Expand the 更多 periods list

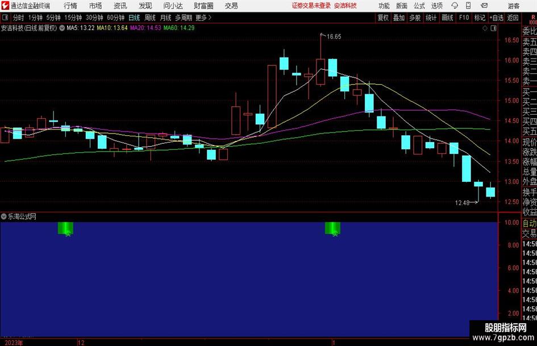(x=204, y=18)
